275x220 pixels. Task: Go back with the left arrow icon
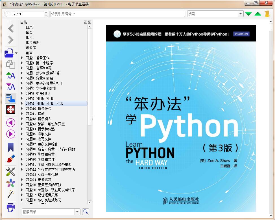coord(11,28)
